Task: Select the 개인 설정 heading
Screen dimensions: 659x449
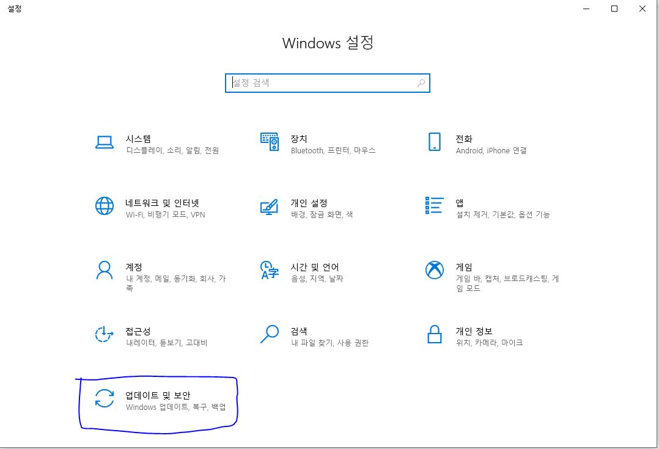Action: (309, 203)
